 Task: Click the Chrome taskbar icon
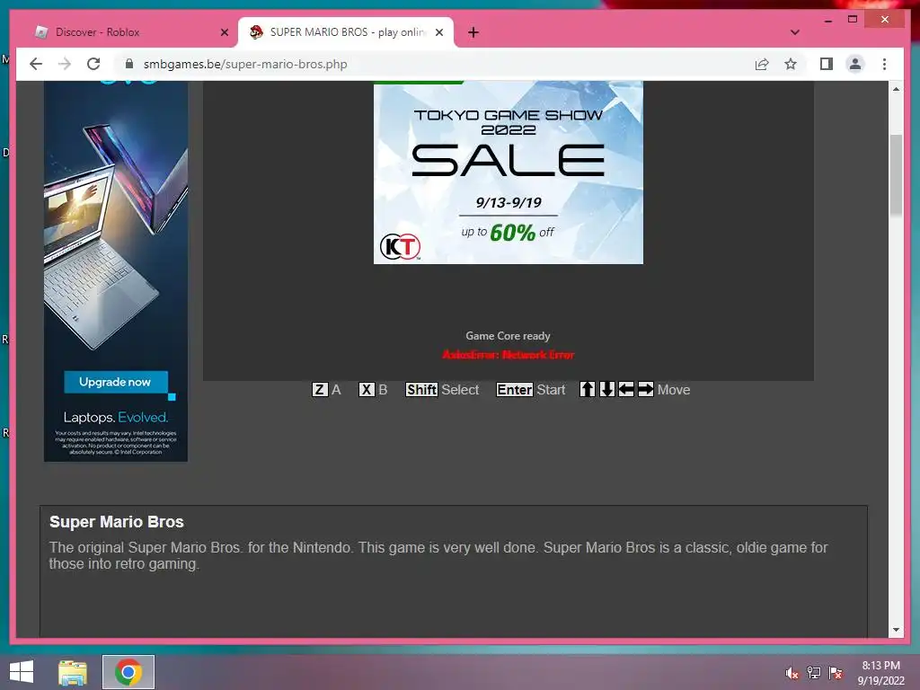(128, 672)
